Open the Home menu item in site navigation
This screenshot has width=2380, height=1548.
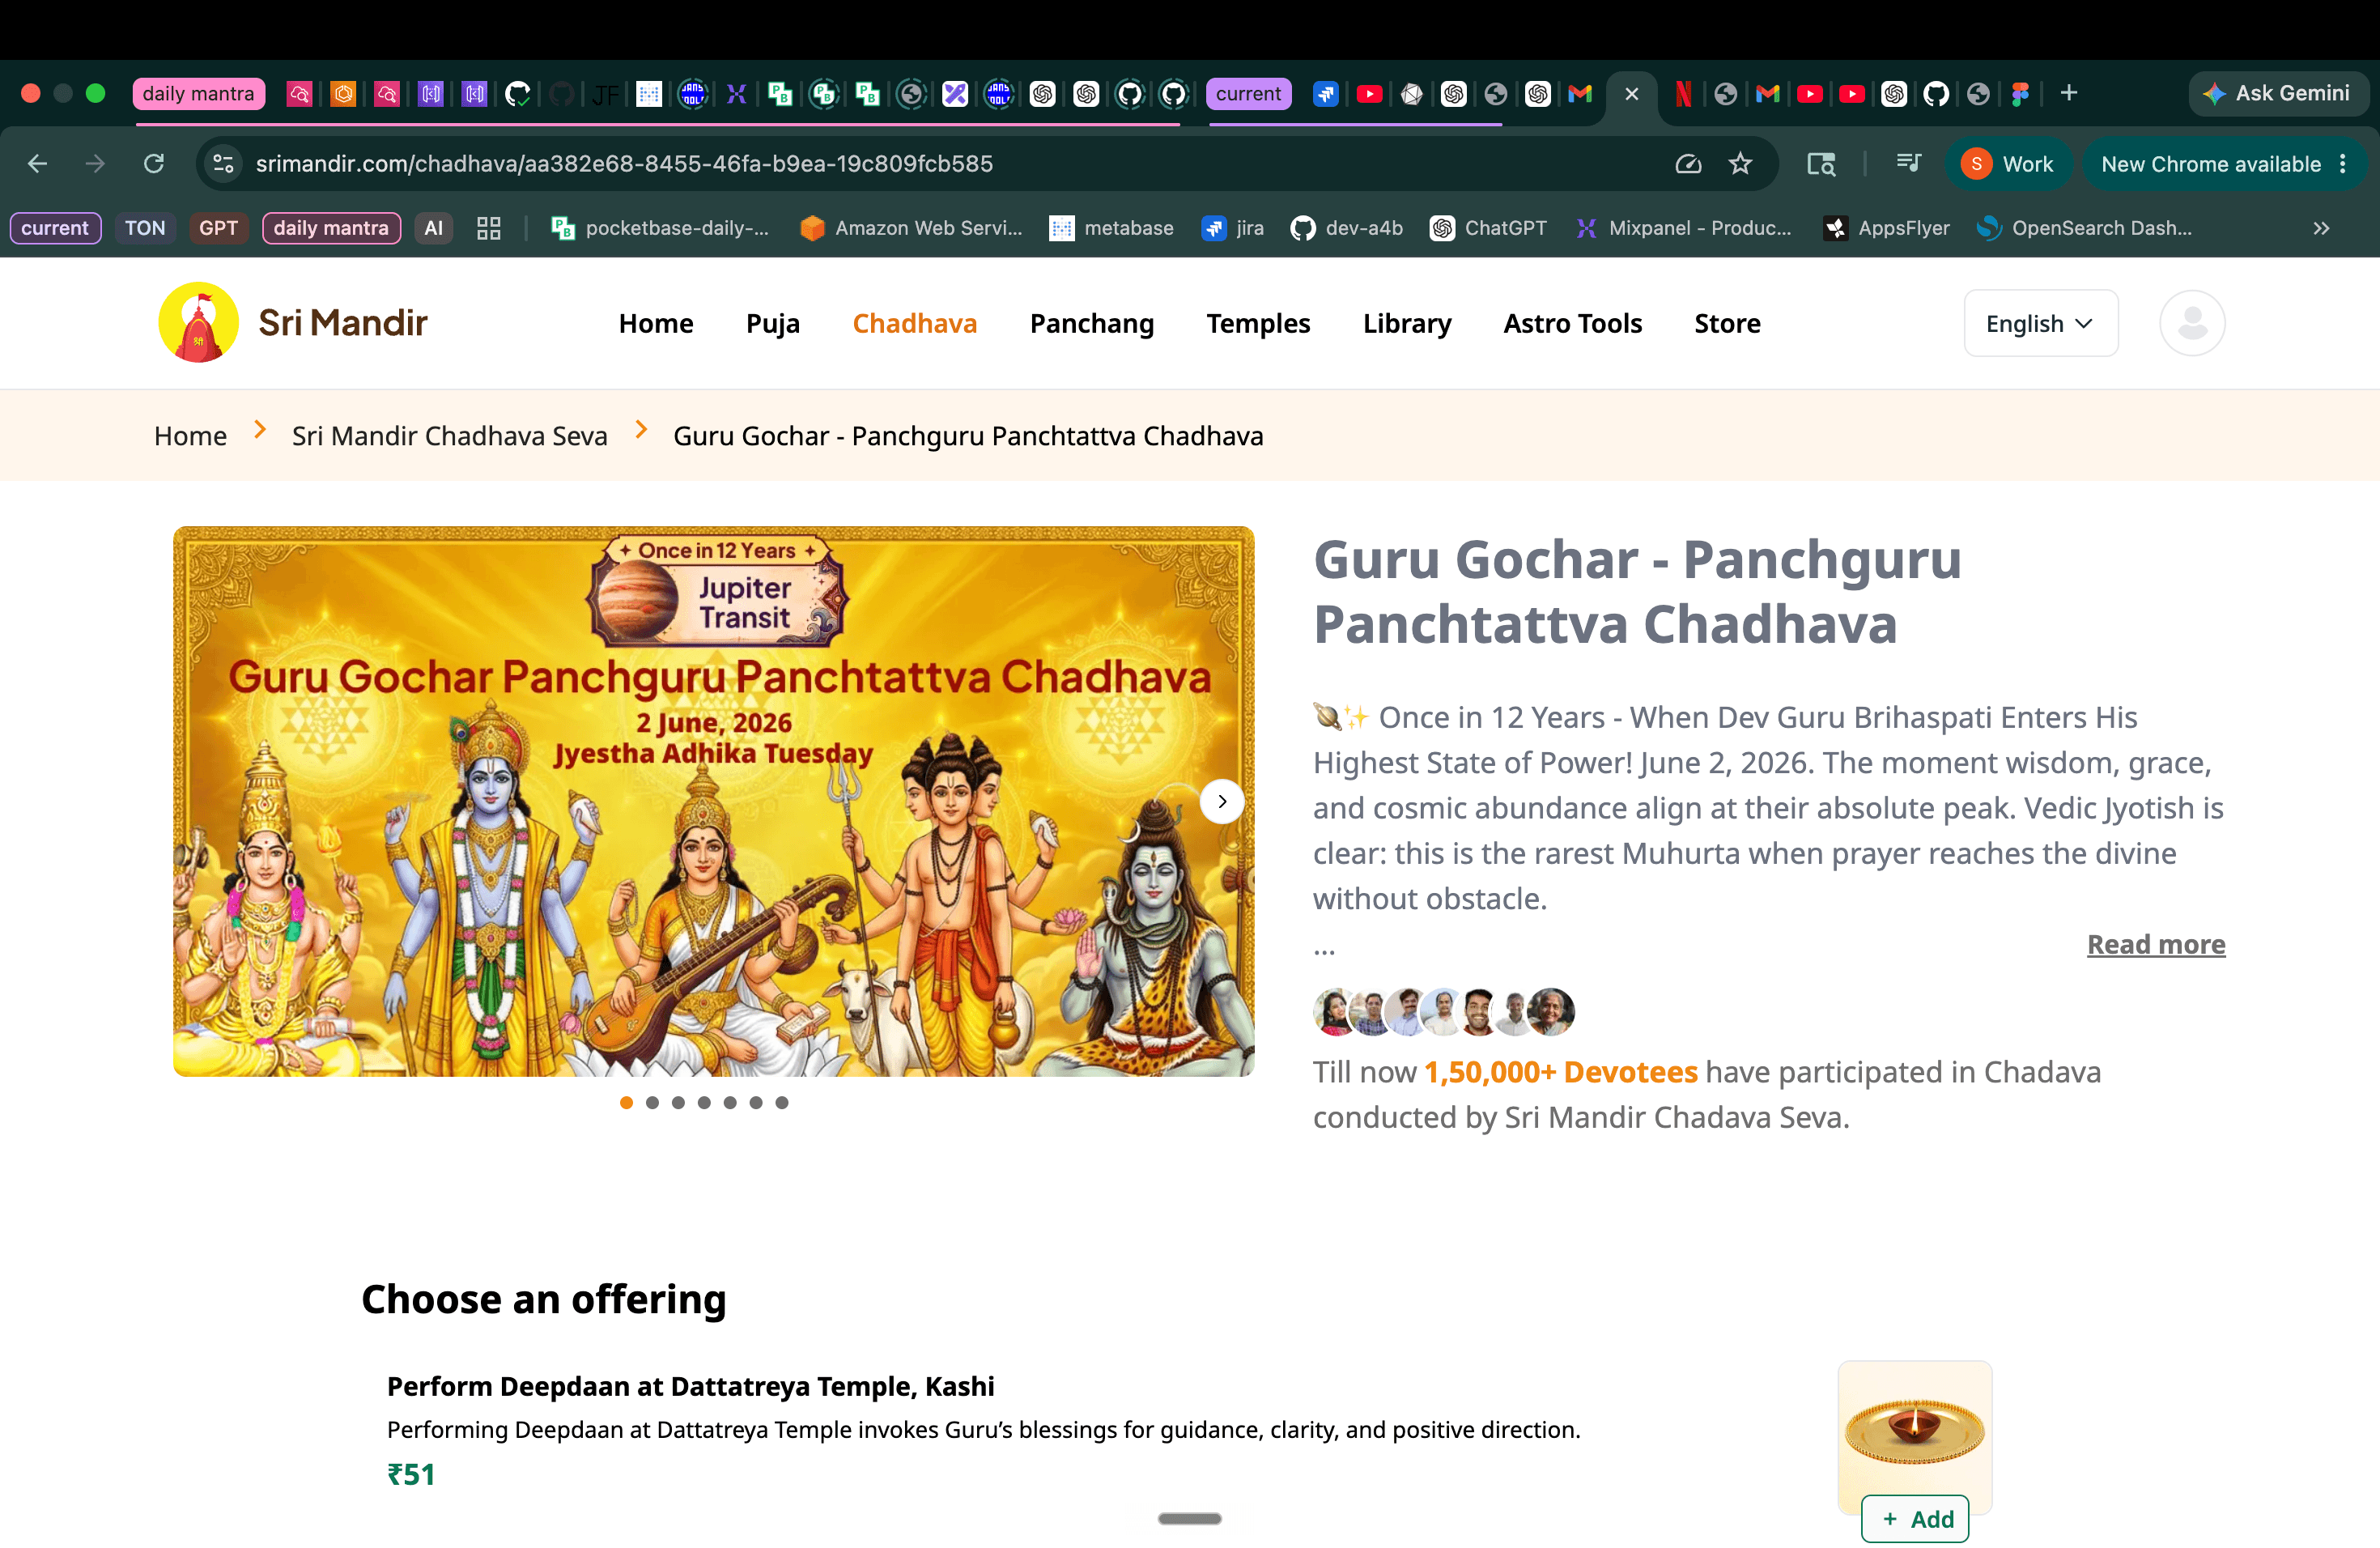click(x=656, y=323)
